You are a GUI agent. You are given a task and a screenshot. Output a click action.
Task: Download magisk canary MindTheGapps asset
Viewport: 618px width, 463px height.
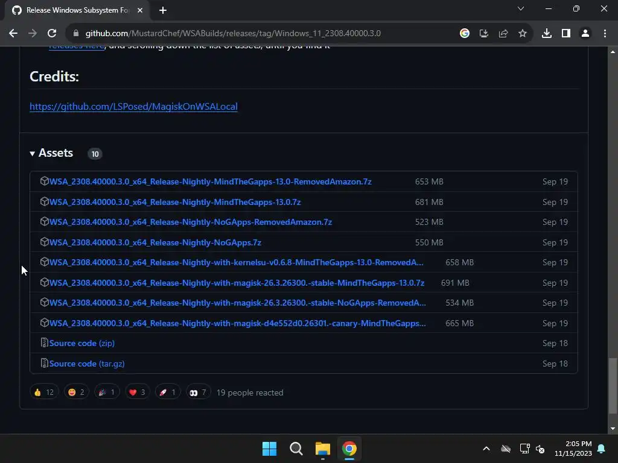237,324
